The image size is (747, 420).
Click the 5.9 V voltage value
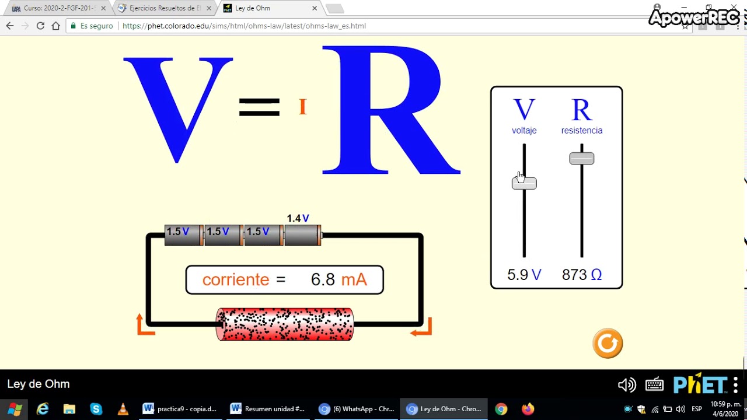tap(524, 275)
